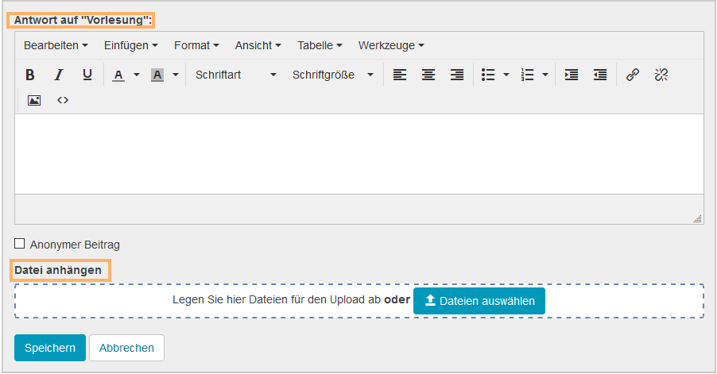Enable the Anonymer Beitrag checkbox
The height and width of the screenshot is (374, 717).
20,244
